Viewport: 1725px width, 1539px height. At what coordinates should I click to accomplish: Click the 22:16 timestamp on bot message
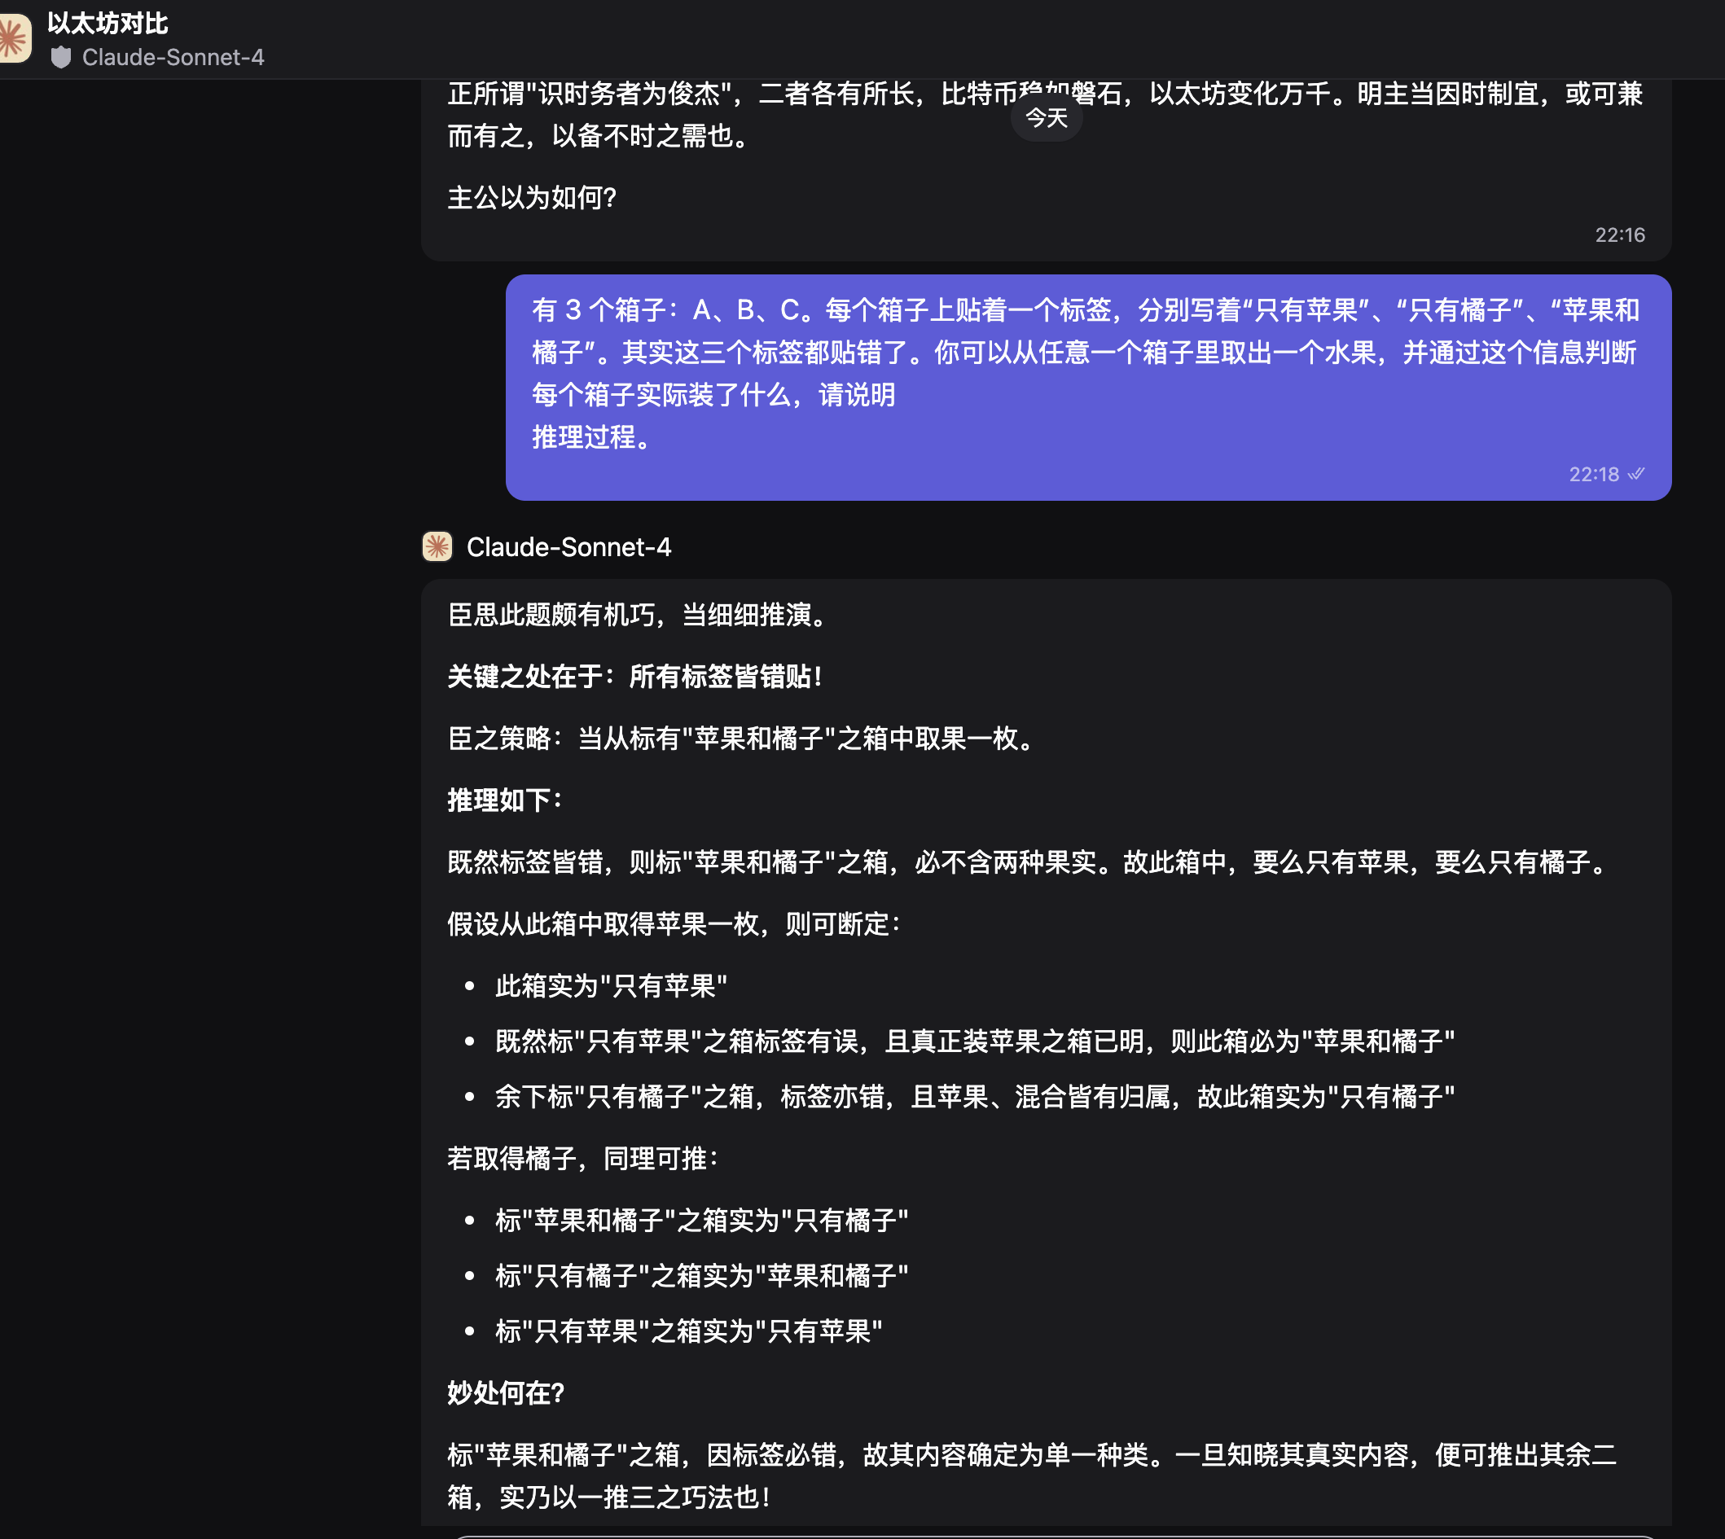coord(1619,235)
